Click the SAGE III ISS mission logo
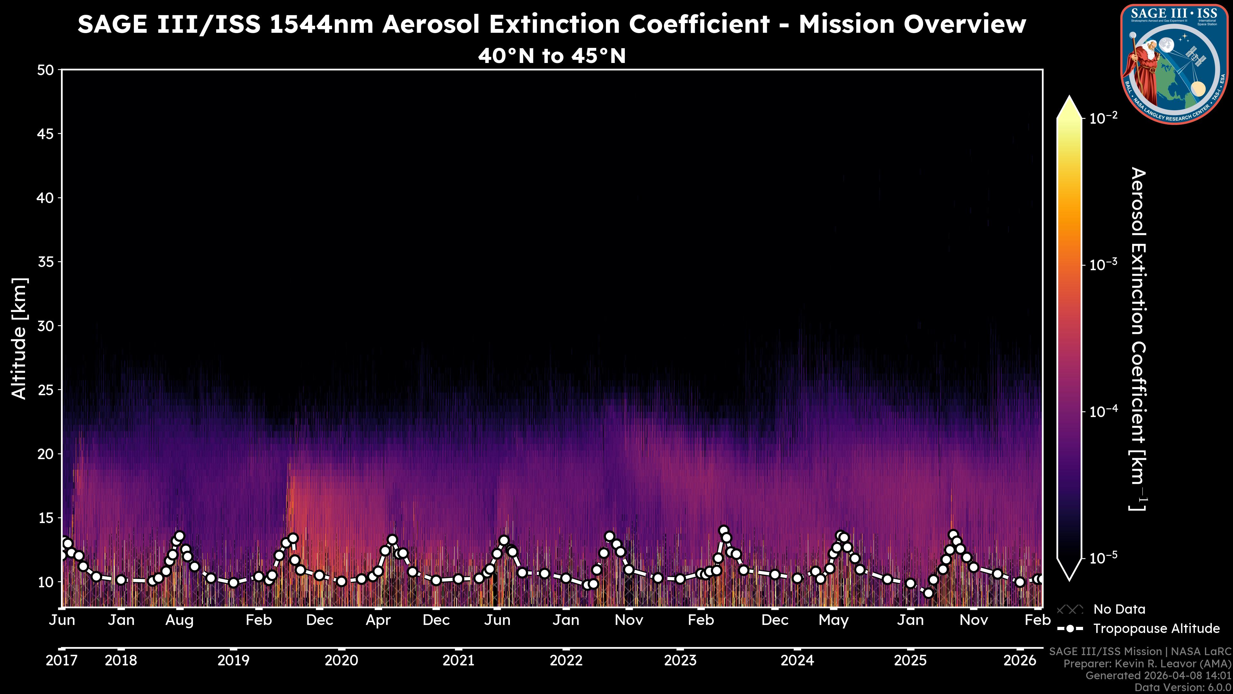This screenshot has height=694, width=1233. [1174, 64]
